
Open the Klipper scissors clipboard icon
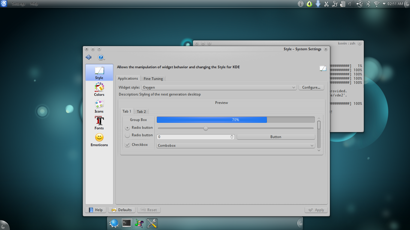tap(326, 4)
